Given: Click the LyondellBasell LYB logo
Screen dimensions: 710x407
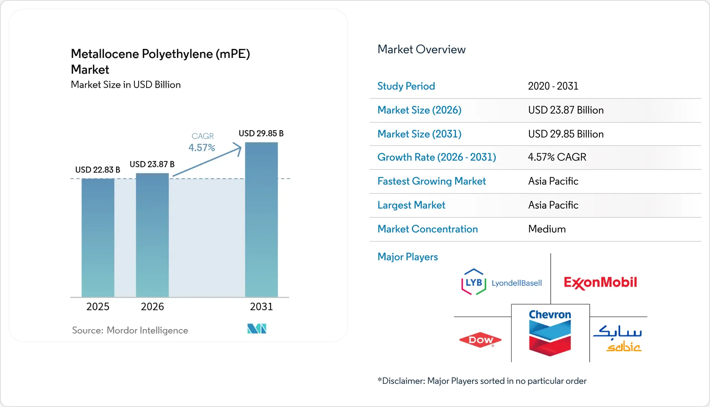Looking at the screenshot, I should coord(501,282).
